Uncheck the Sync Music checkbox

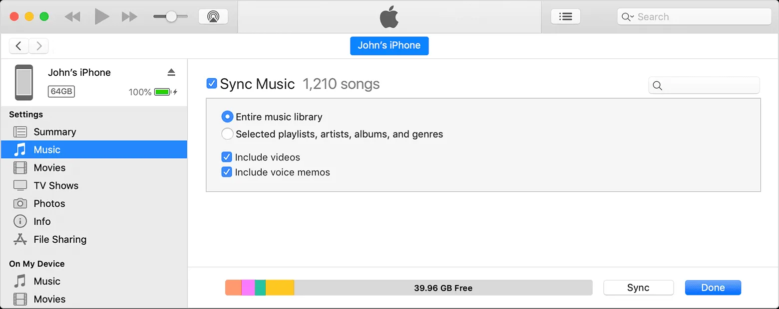(211, 83)
